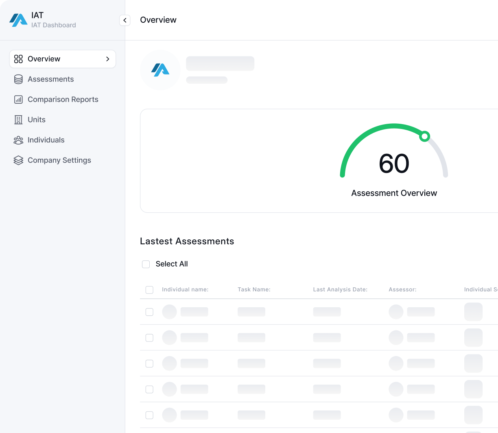The image size is (498, 433).
Task: Open the Assessments menu item
Action: click(51, 79)
